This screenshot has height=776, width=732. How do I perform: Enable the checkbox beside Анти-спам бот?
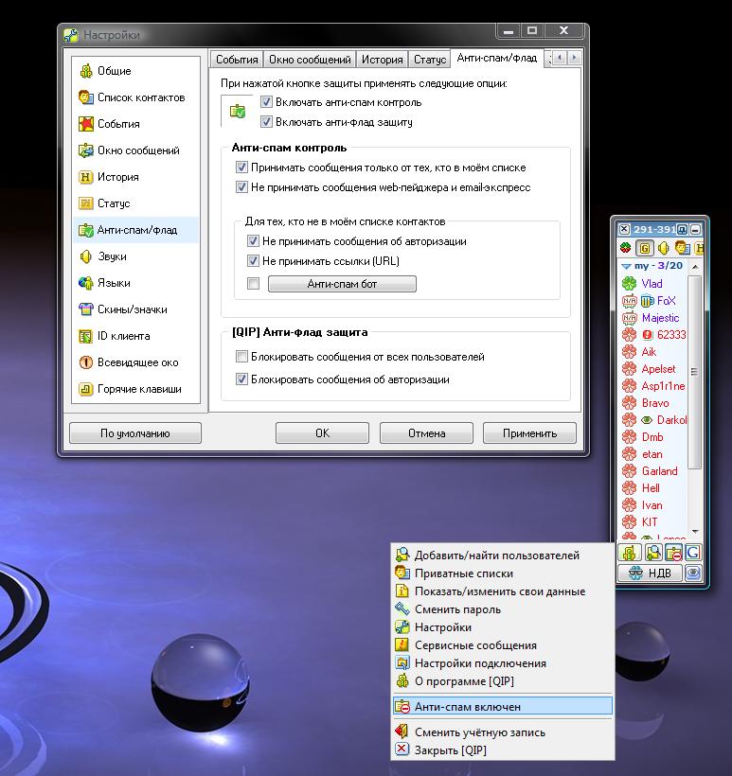(x=253, y=284)
